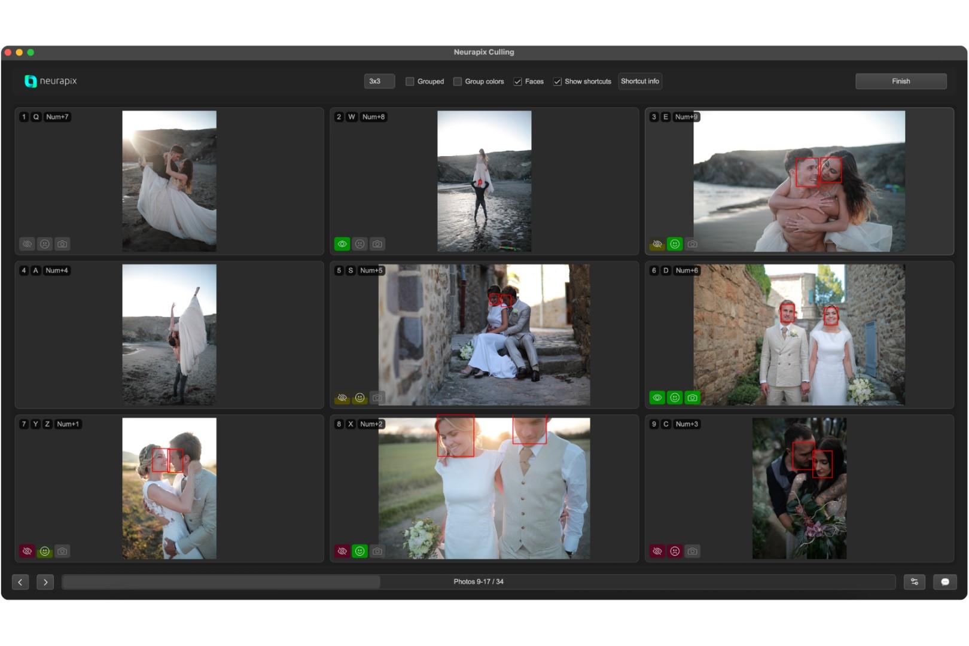Enable the Group colors checkbox

458,81
